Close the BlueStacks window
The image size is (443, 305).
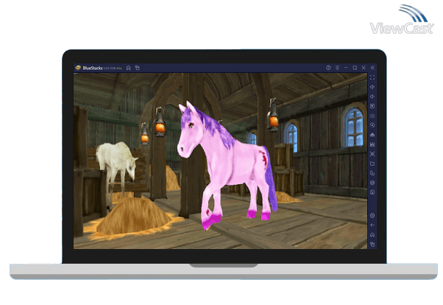pyautogui.click(x=364, y=68)
